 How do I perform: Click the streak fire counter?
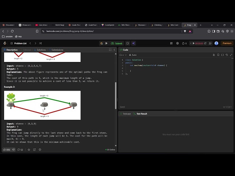[184, 43]
